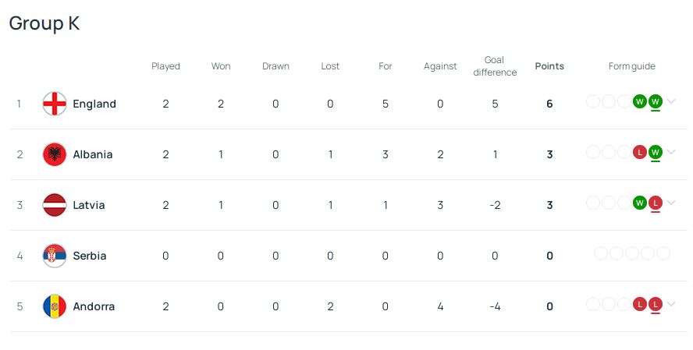The height and width of the screenshot is (350, 693).
Task: Click the Albania flag icon
Action: pos(55,154)
